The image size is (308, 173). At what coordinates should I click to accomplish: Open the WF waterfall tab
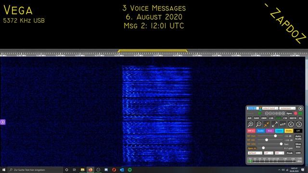tap(251, 131)
